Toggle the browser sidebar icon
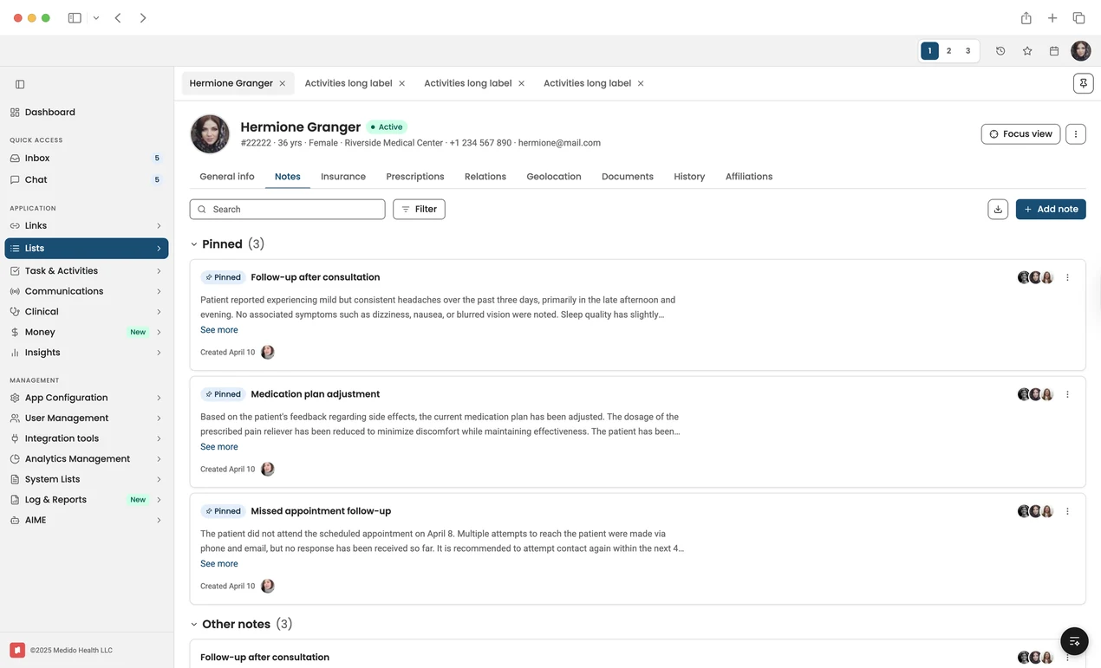The image size is (1101, 668). tap(75, 17)
